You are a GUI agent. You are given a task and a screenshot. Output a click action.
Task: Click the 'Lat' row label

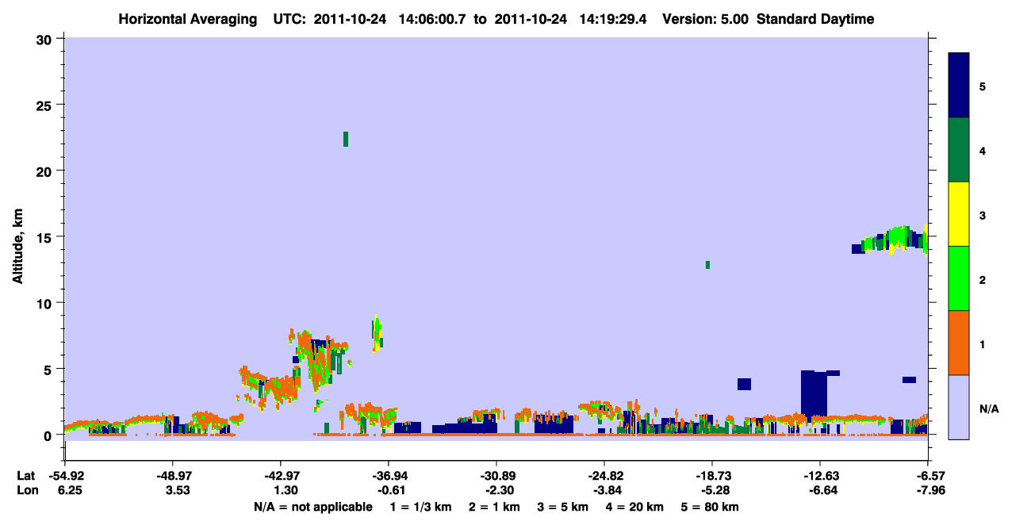[x=25, y=475]
